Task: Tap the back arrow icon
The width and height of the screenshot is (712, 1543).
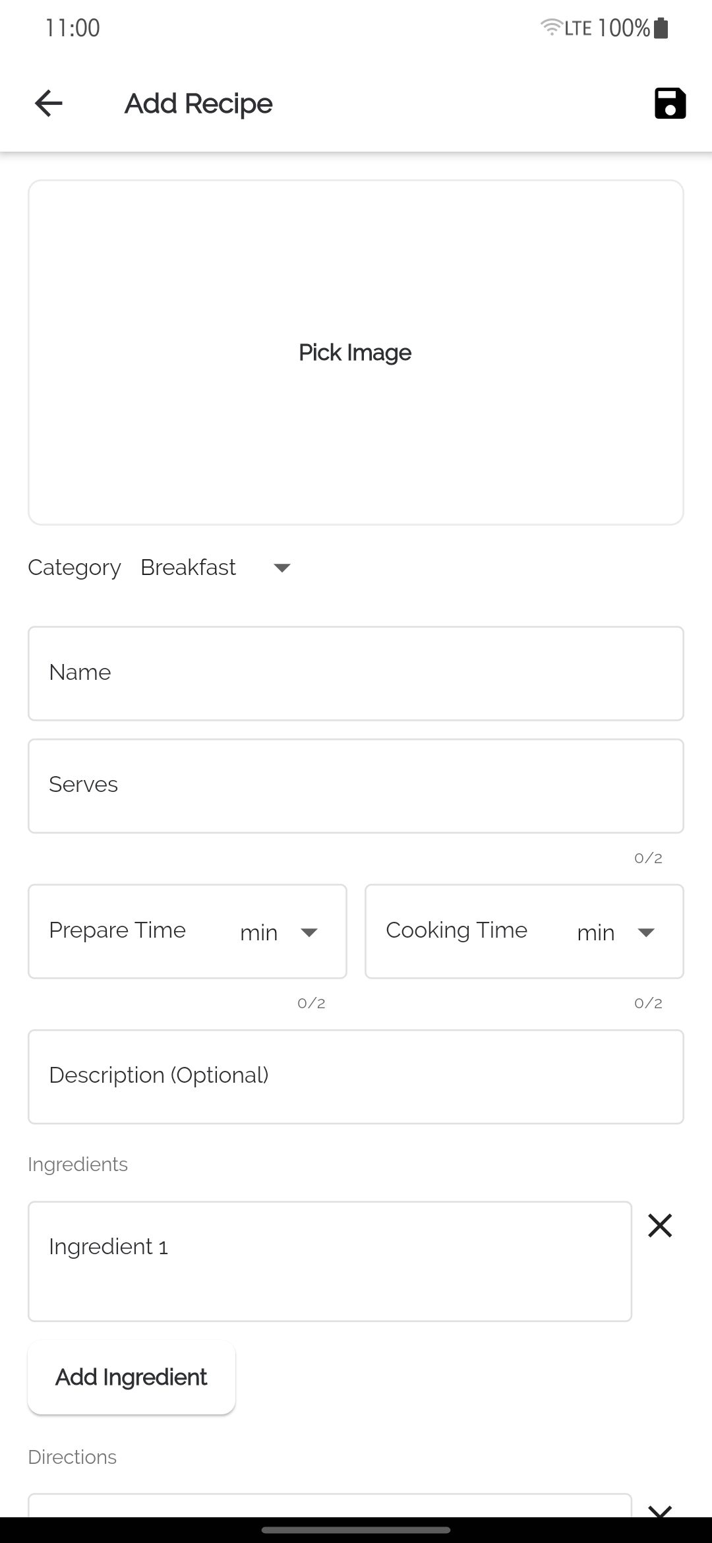Action: pos(49,104)
